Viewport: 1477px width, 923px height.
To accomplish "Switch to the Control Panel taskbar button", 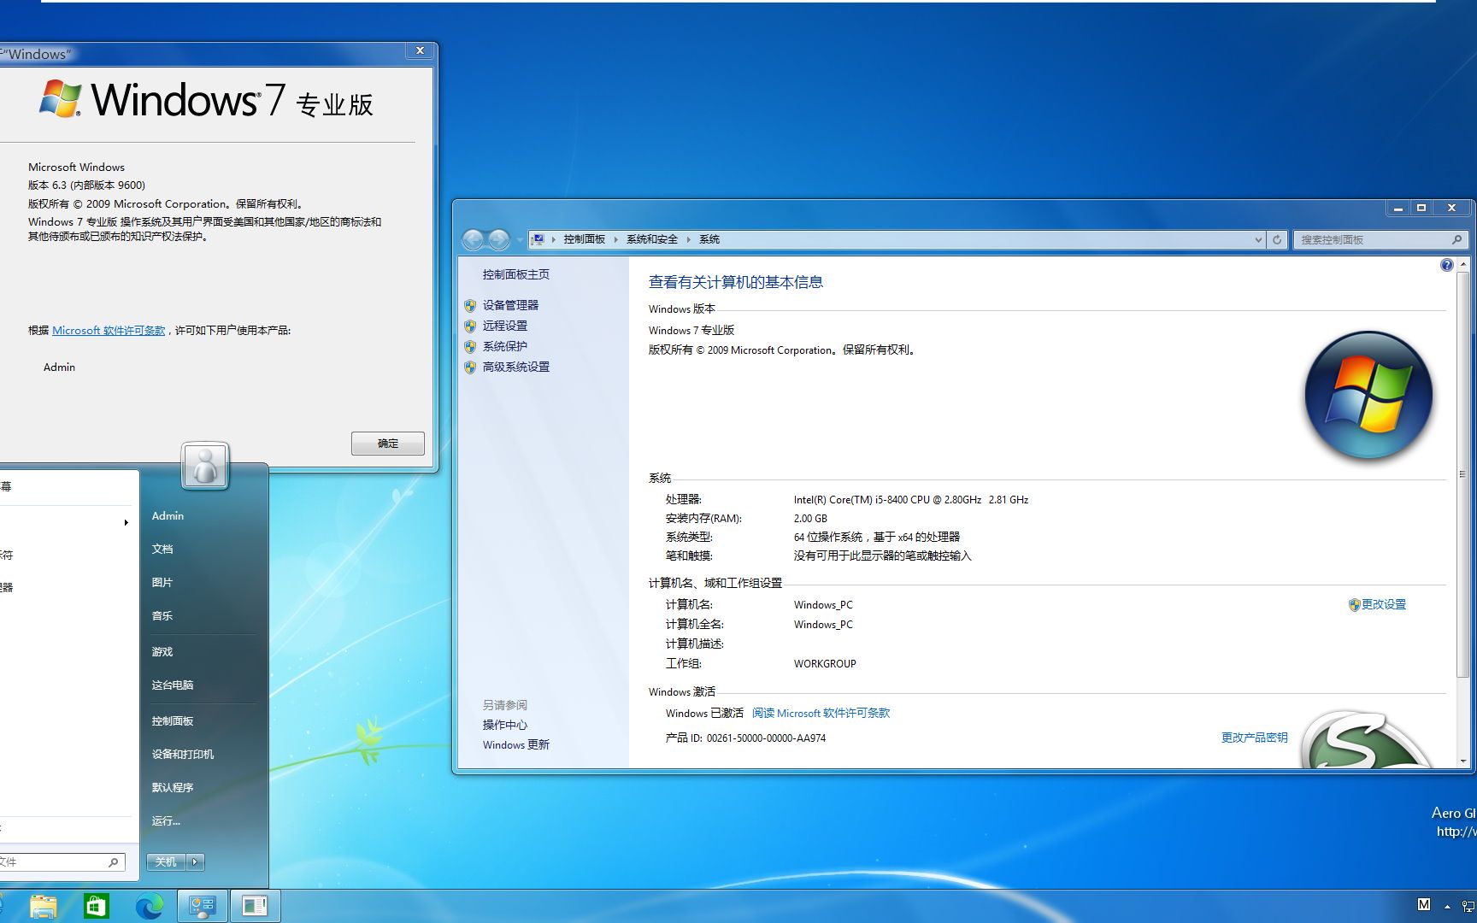I will (203, 906).
